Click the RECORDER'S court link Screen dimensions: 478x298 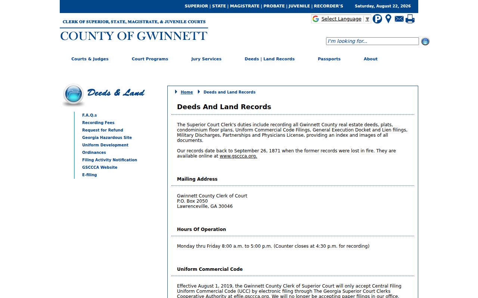click(x=328, y=6)
